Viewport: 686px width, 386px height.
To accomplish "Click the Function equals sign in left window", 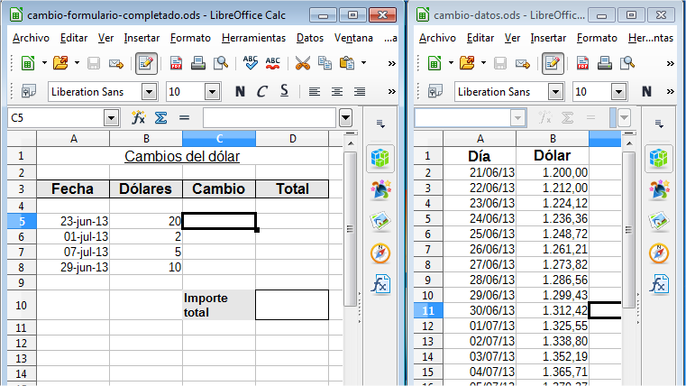I will (x=184, y=118).
